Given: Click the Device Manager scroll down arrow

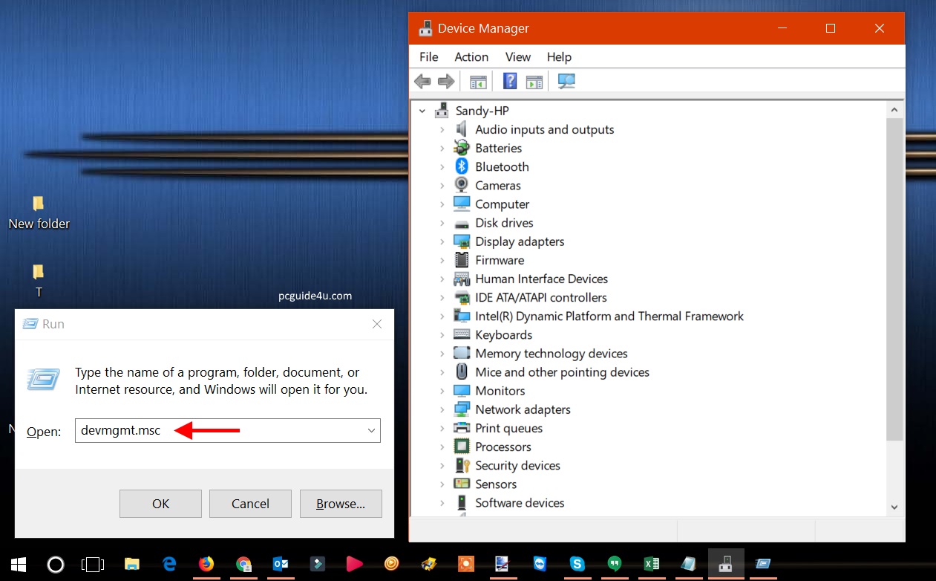Looking at the screenshot, I should click(894, 507).
